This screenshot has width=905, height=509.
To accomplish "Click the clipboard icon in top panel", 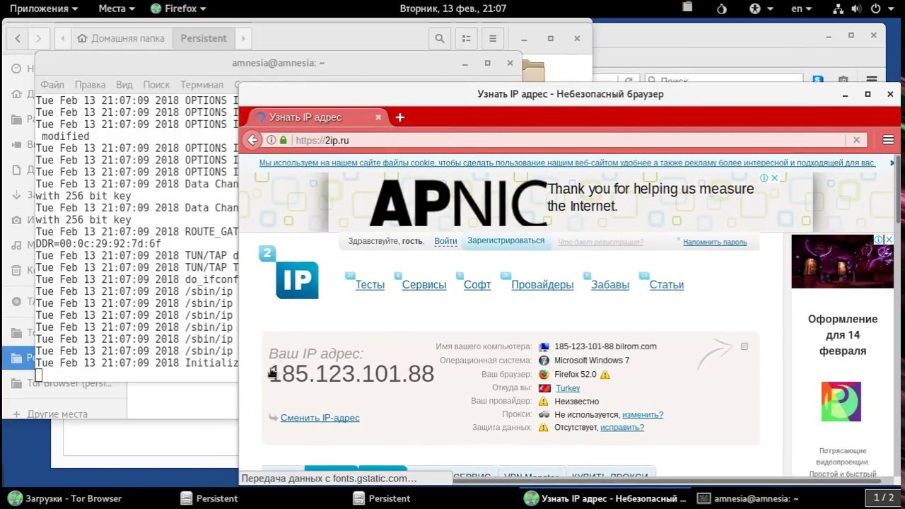I will click(x=688, y=8).
